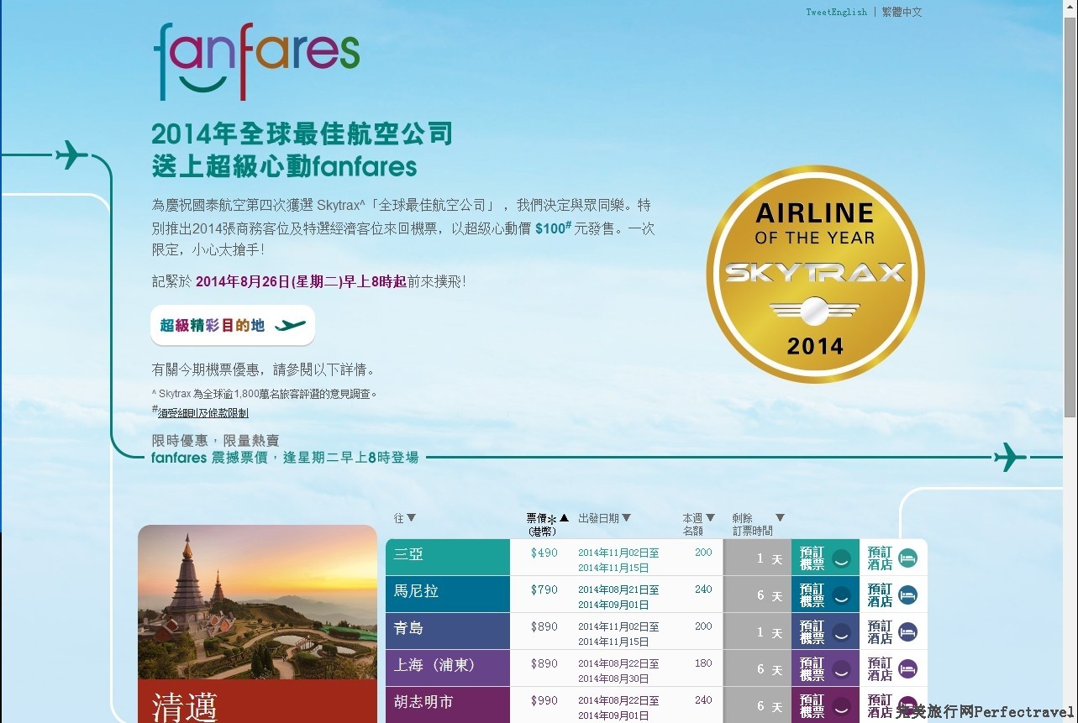
Task: Sort by 剩餘訂票時間 remaining time arrow
Action: coord(780,518)
